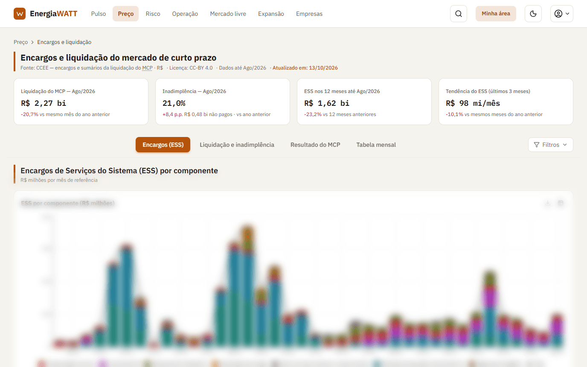Expand the Filtros dropdown
Image resolution: width=587 pixels, height=367 pixels.
coord(551,145)
